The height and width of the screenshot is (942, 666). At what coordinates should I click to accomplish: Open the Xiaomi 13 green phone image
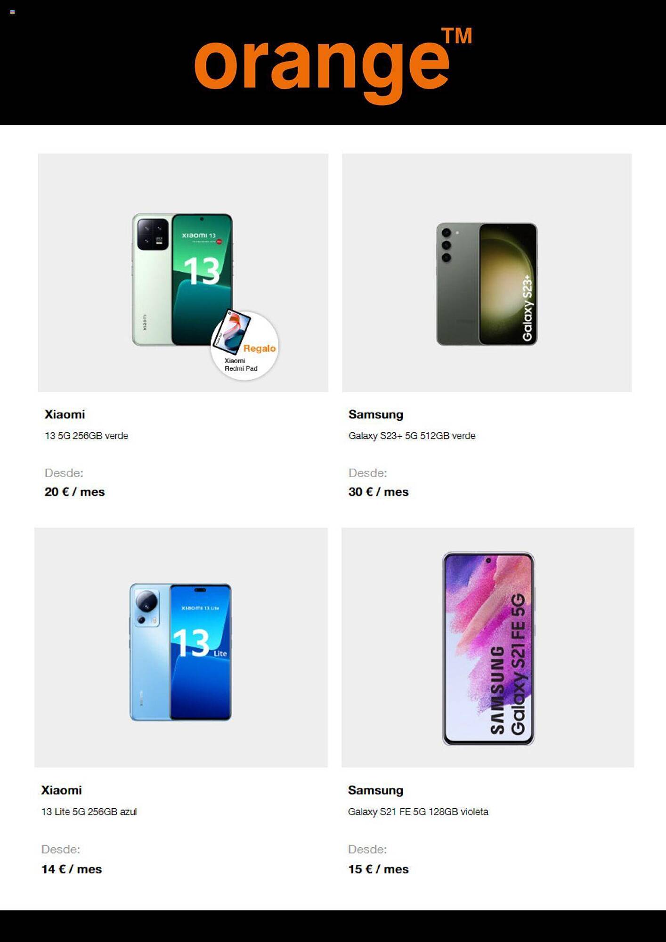[183, 280]
